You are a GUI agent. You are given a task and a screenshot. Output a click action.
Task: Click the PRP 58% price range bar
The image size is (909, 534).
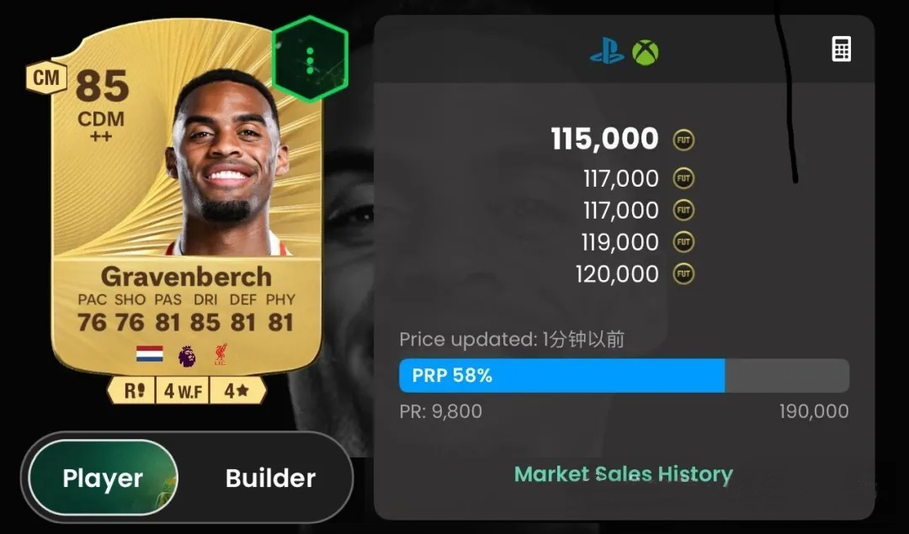tap(625, 375)
